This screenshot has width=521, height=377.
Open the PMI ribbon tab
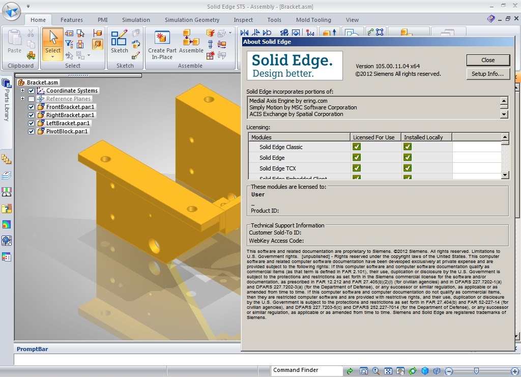pyautogui.click(x=103, y=20)
